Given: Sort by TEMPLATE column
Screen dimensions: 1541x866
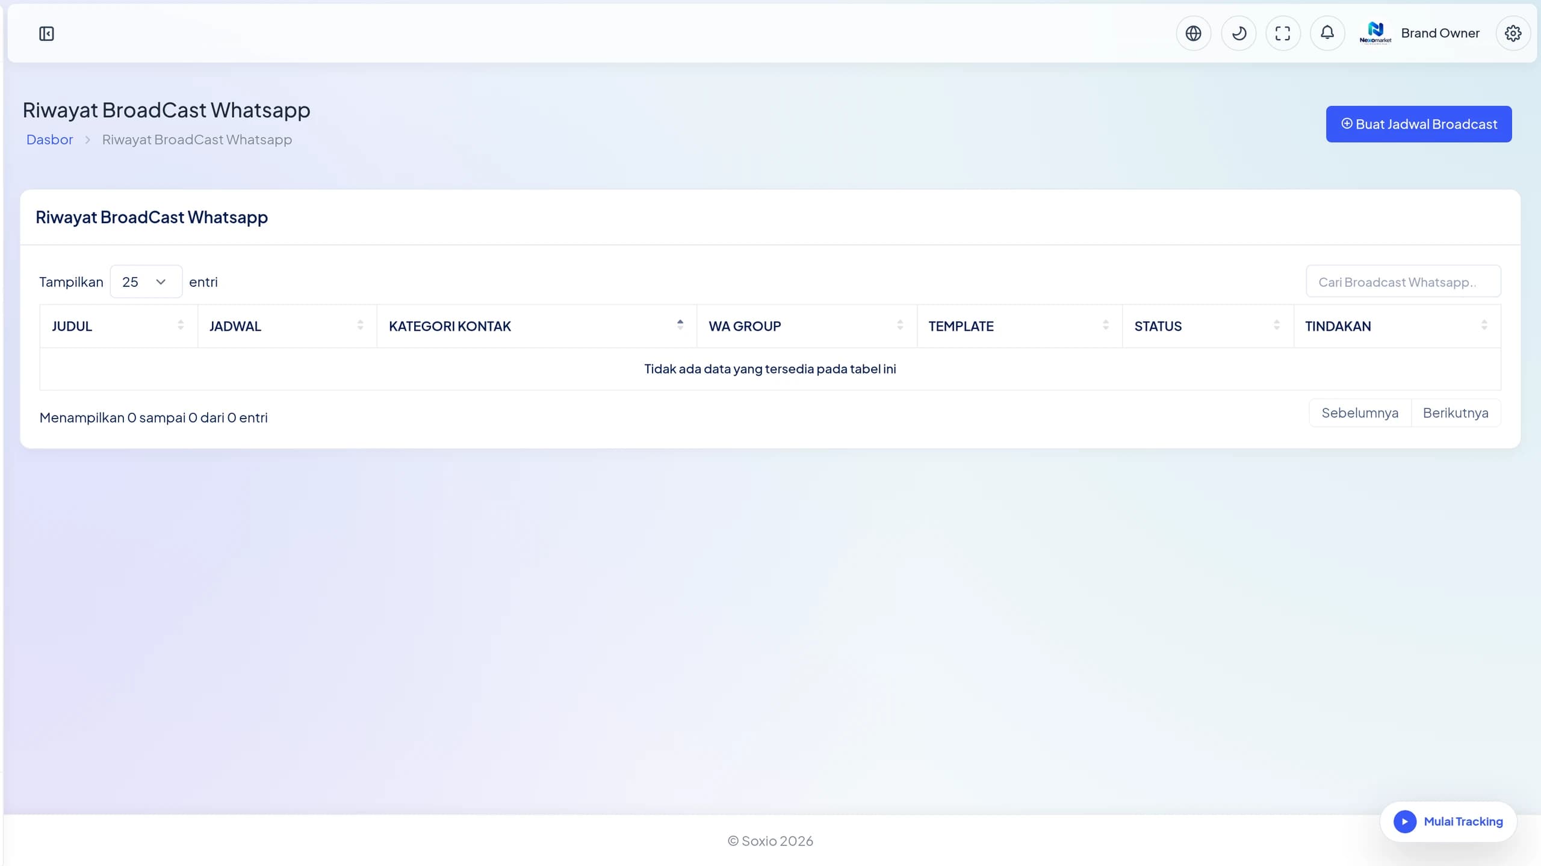Looking at the screenshot, I should point(1020,326).
